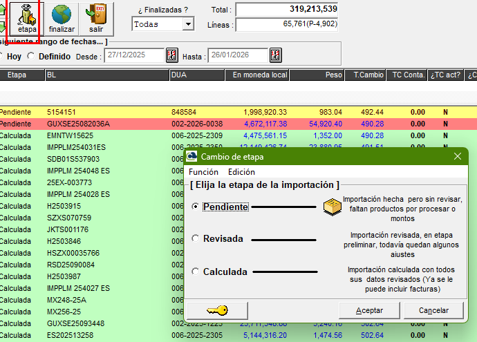Open the Hasta date calendar picker

tap(275, 56)
